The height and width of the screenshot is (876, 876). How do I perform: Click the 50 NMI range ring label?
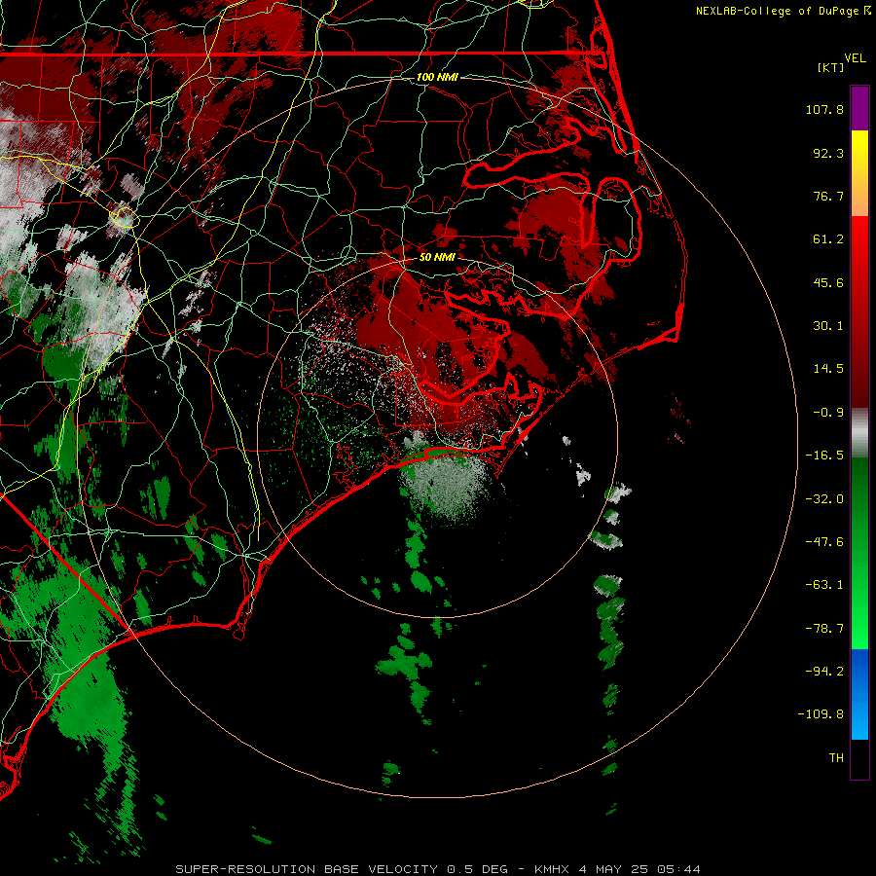click(437, 257)
